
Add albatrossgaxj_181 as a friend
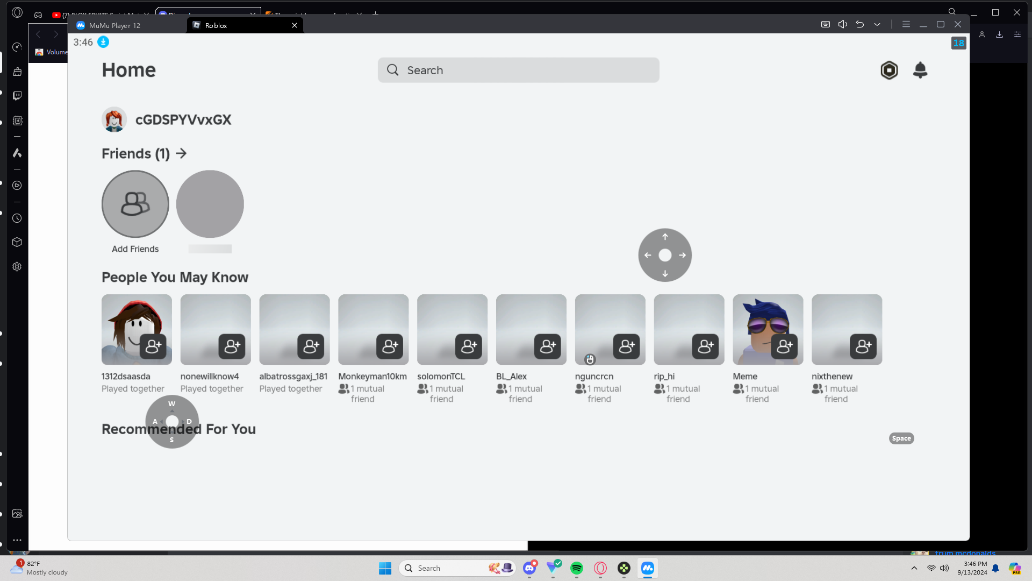311,346
